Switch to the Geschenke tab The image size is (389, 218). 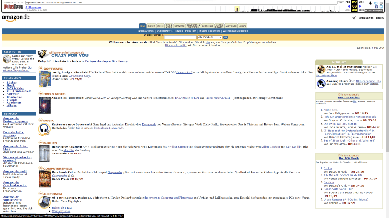point(208,26)
